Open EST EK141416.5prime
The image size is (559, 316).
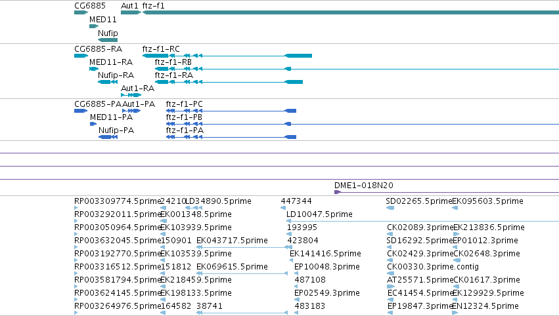[x=326, y=254]
